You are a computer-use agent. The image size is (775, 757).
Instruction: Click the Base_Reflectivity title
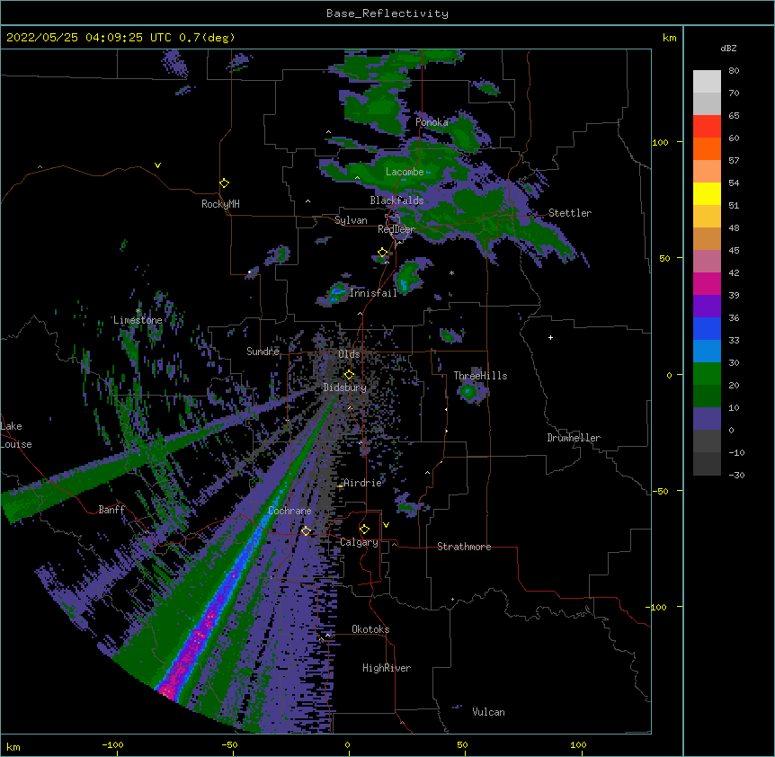(387, 13)
